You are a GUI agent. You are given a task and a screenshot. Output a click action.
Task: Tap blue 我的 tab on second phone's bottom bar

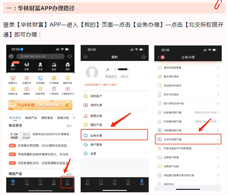[142, 182]
